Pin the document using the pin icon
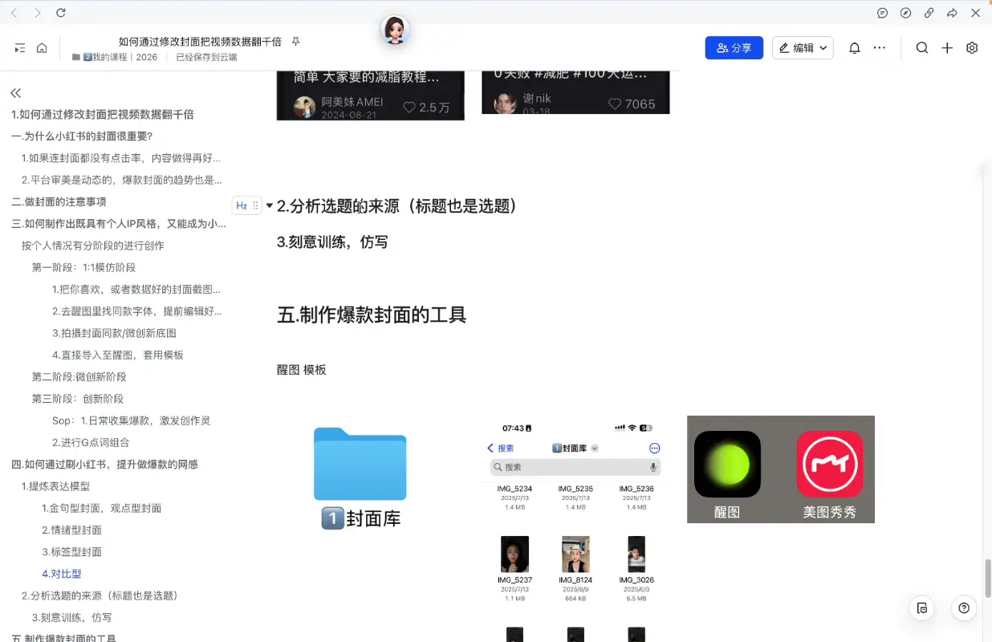Screen dimensions: 992x642 point(295,42)
